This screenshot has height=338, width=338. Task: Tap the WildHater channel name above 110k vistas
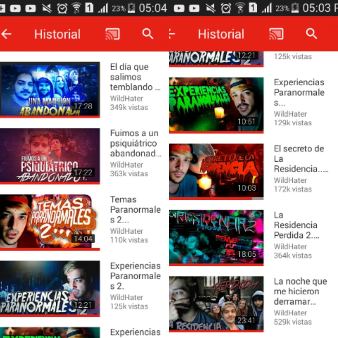coord(126,231)
